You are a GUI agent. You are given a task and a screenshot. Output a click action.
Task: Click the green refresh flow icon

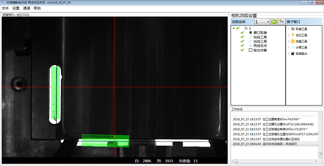click(274, 21)
